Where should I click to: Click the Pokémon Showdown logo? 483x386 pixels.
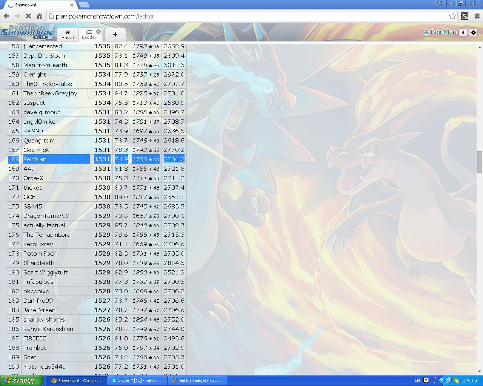point(28,32)
